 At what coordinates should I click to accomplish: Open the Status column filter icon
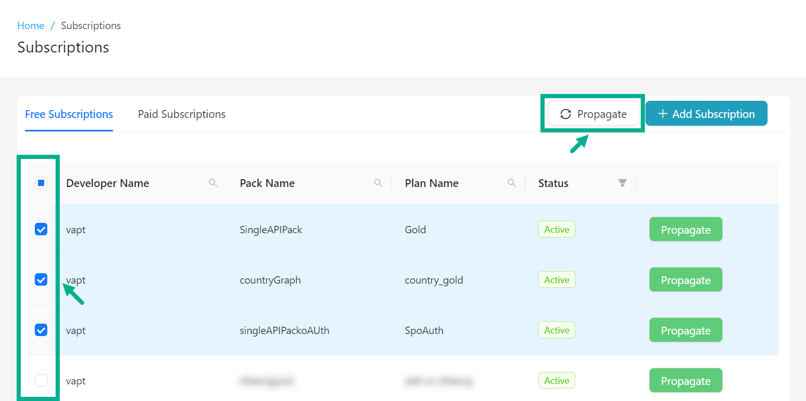pyautogui.click(x=622, y=183)
